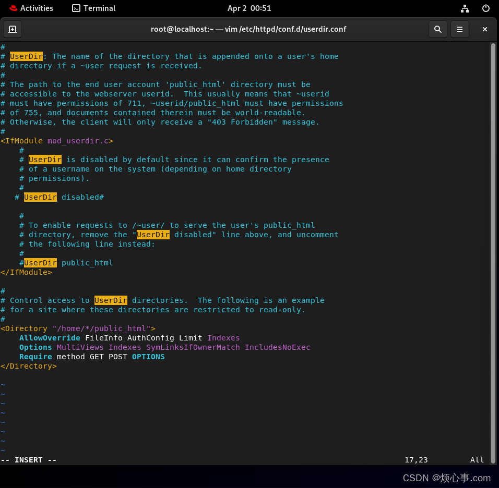Open the terminal search with the magnifier icon

pos(438,29)
